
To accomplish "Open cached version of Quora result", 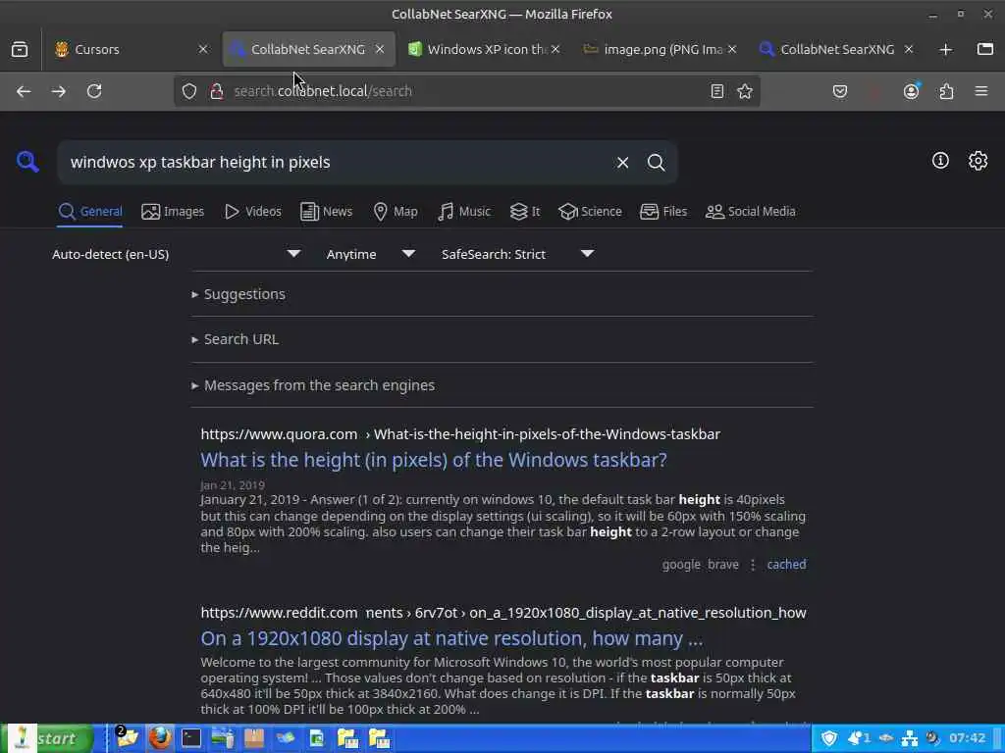I will coord(786,564).
